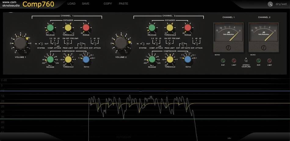Click Channel 2 green EXP. indicator lamp
Image resolution: width=290 pixels, height=141 pixels.
click(x=259, y=60)
